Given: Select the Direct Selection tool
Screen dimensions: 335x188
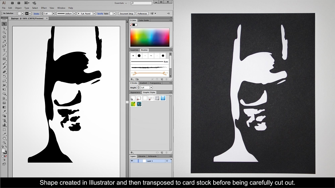Looking at the screenshot, I should click(x=4, y=28).
